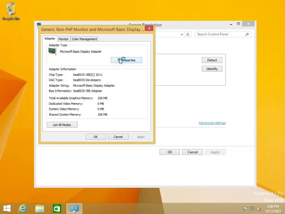Maximize the Screen Resolution window

(239, 24)
